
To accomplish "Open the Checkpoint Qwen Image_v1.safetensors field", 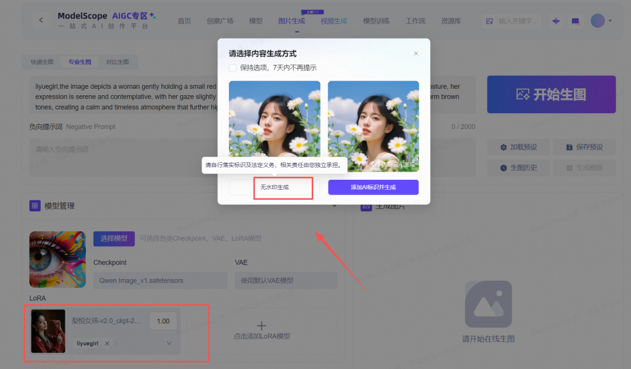I will (x=160, y=281).
